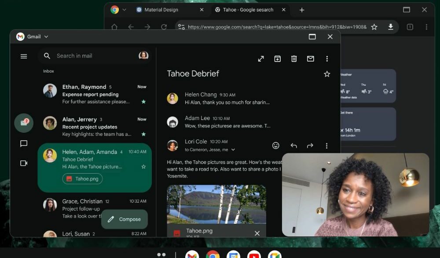Open the Chrome app dropdown arrow

point(124,10)
